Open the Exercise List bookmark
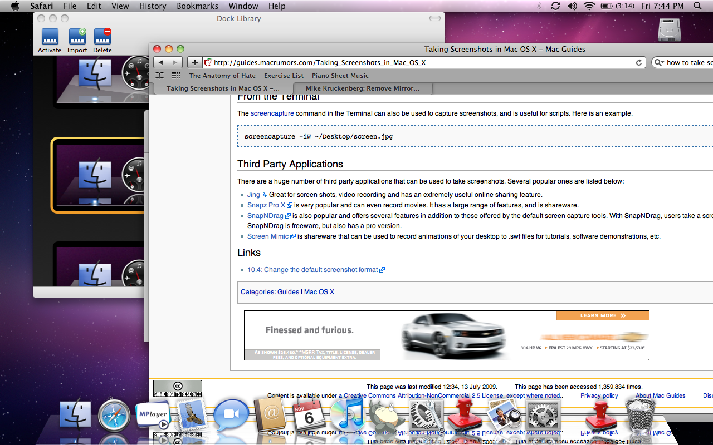Image resolution: width=713 pixels, height=445 pixels. click(284, 76)
